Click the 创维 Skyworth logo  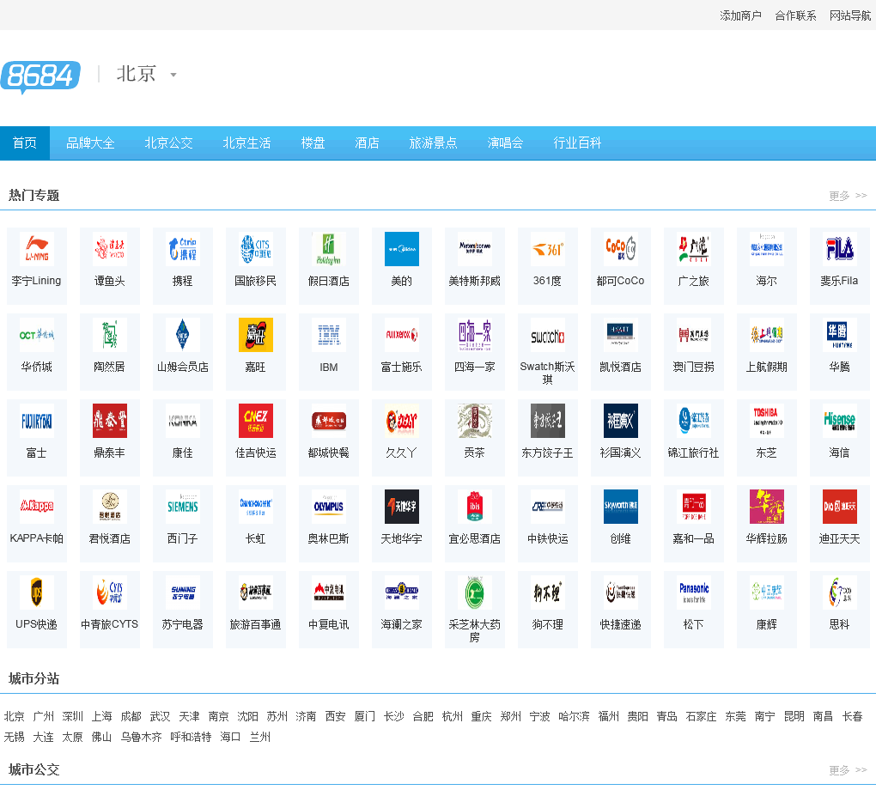(x=621, y=507)
